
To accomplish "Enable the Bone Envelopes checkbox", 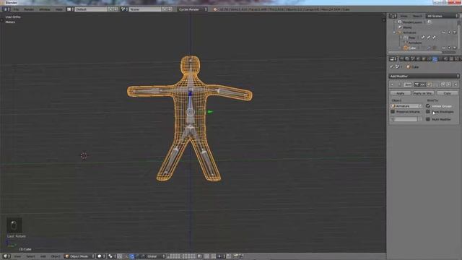I will tap(428, 112).
